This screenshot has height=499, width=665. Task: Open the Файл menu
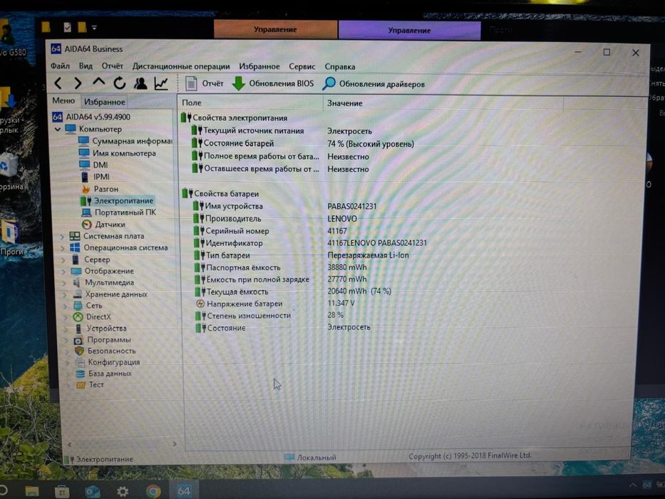(x=60, y=66)
